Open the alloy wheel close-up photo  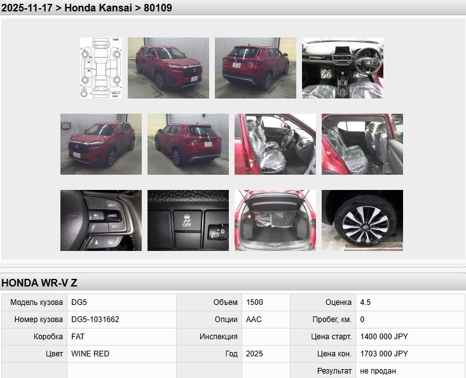[362, 220]
